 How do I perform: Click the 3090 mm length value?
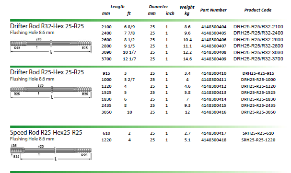click(106, 52)
